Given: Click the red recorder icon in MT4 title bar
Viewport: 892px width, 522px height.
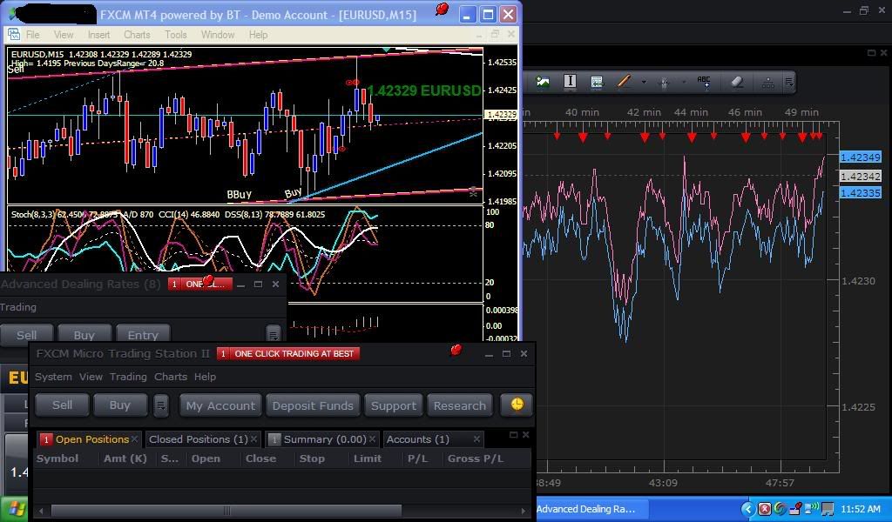Looking at the screenshot, I should [x=442, y=10].
